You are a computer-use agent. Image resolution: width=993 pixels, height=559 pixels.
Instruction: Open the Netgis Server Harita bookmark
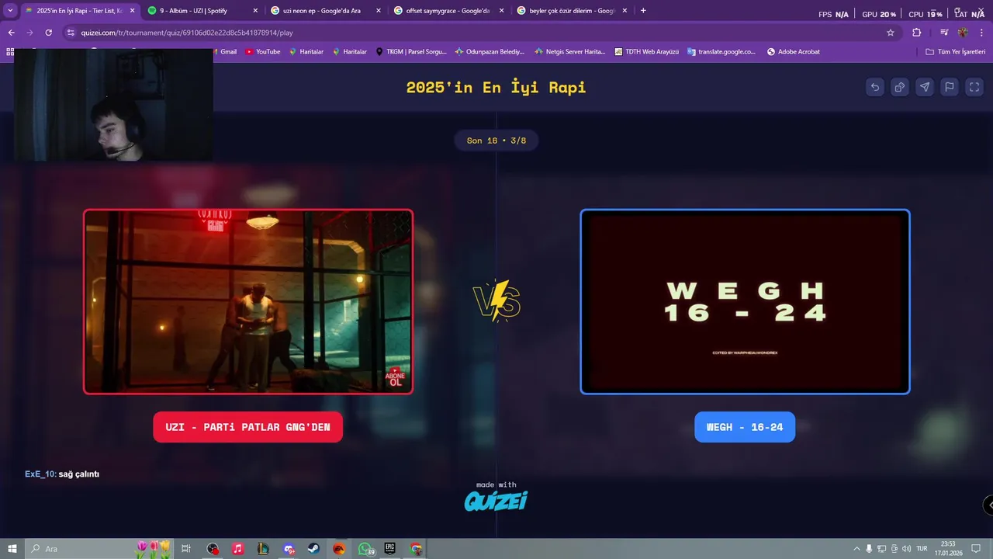point(569,52)
